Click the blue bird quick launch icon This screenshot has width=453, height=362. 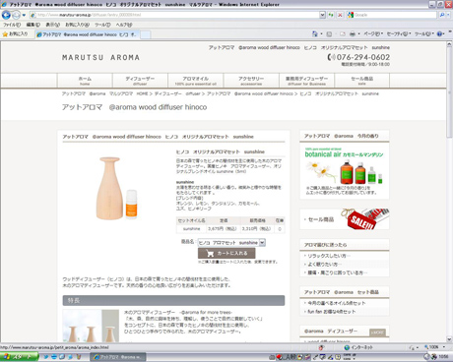click(45, 357)
